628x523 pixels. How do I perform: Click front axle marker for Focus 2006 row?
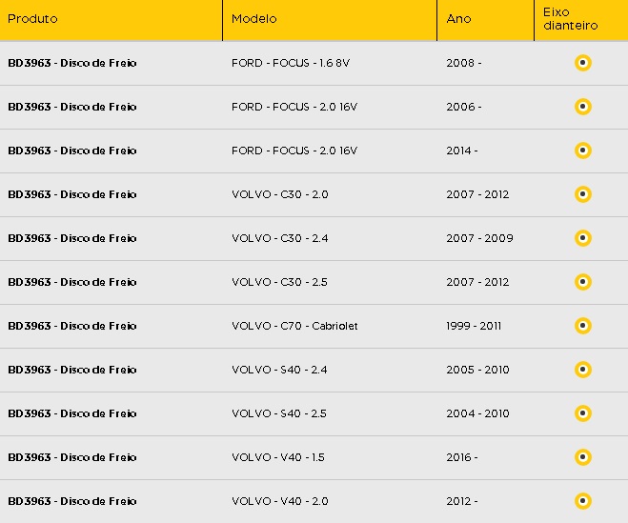583,107
